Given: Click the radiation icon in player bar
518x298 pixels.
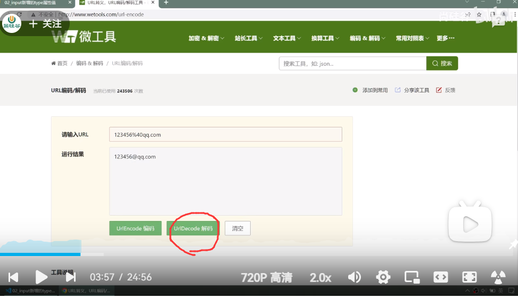Looking at the screenshot, I should (x=498, y=277).
